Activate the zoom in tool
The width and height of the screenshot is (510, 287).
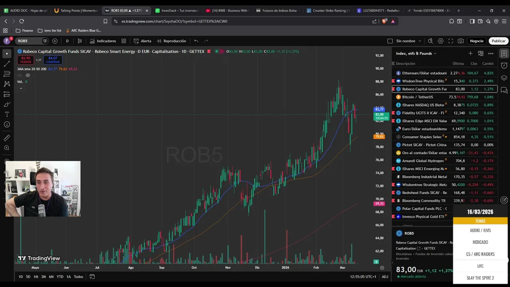coord(7,148)
